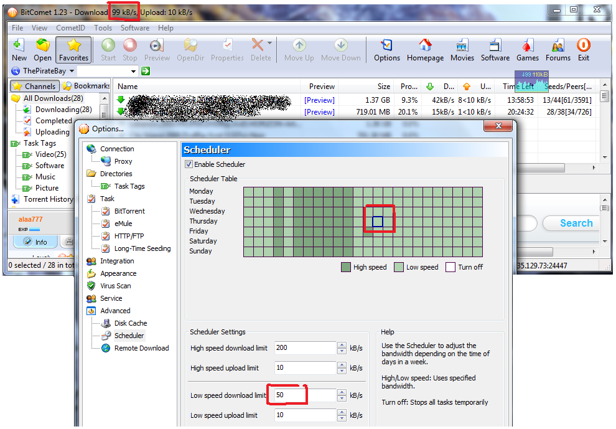Open dropdown arrow next to Delete

point(269,44)
